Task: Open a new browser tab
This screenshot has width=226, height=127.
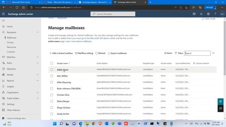Action: 150,2
